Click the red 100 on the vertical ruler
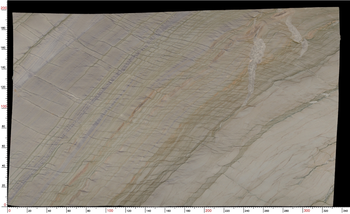350x214 pixels. click(x=4, y=106)
